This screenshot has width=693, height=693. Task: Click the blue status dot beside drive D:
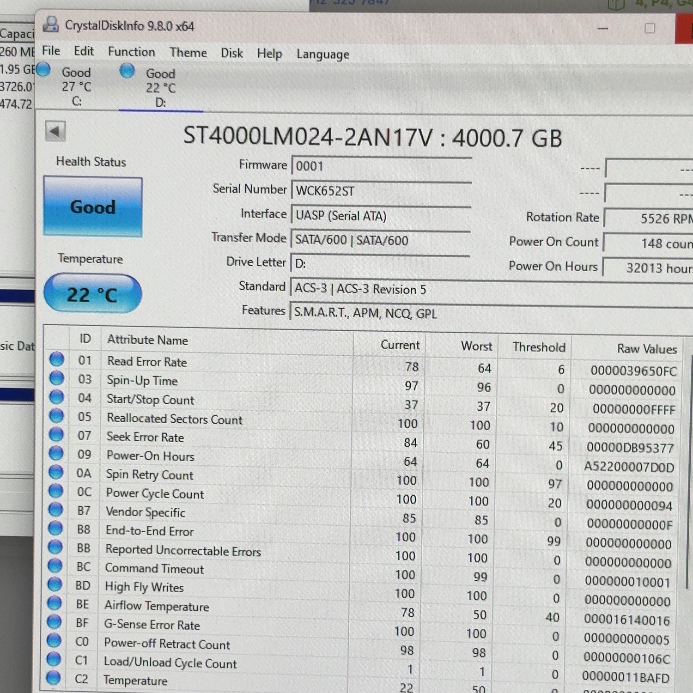click(127, 71)
